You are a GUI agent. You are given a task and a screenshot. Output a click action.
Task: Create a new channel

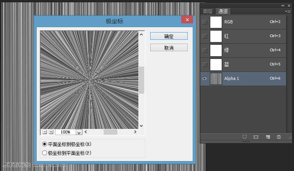click(268, 137)
